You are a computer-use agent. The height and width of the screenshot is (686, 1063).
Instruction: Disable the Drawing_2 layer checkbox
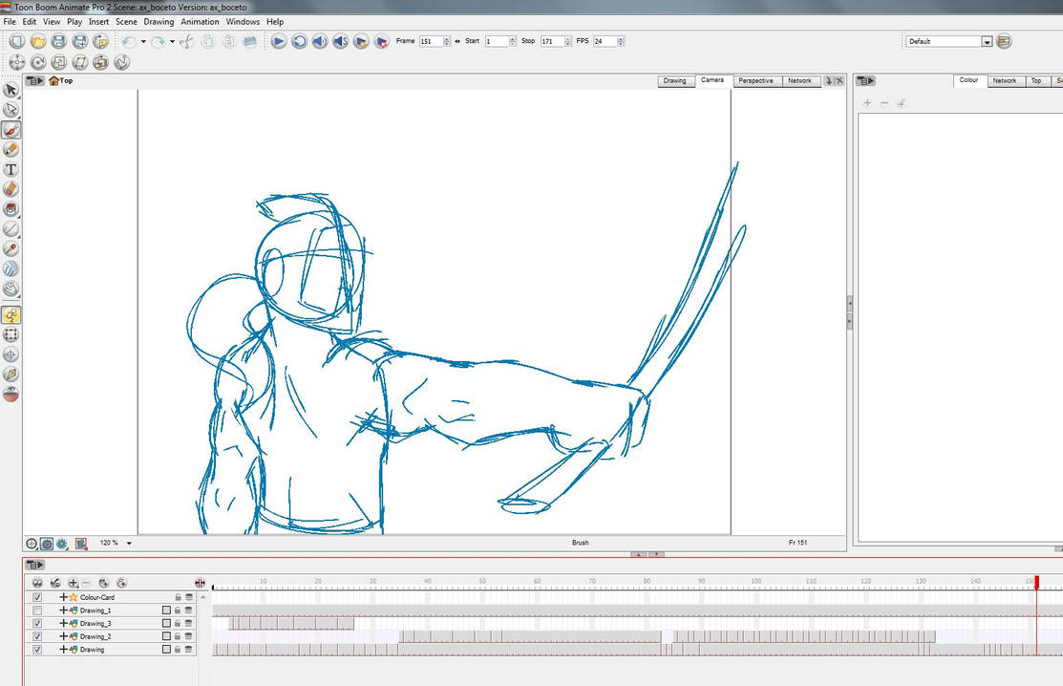(37, 636)
